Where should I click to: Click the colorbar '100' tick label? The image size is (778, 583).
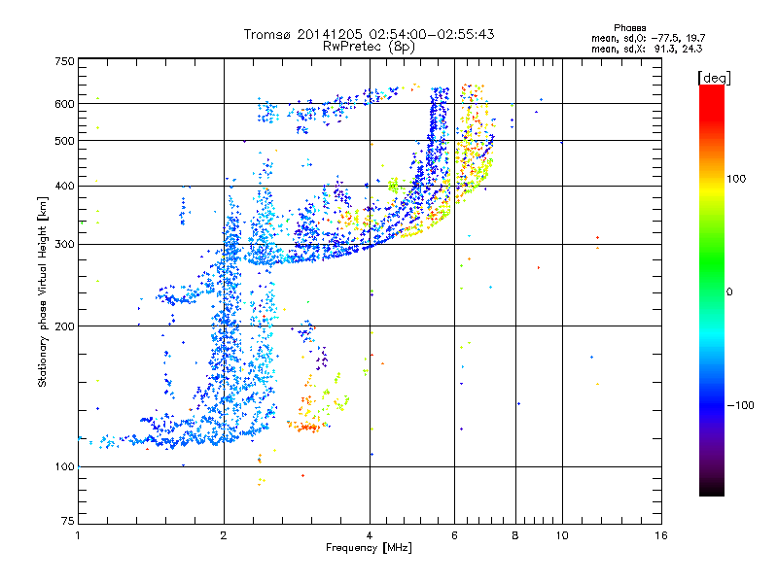click(x=736, y=179)
